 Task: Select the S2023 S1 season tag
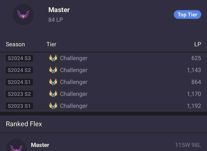click(x=19, y=106)
